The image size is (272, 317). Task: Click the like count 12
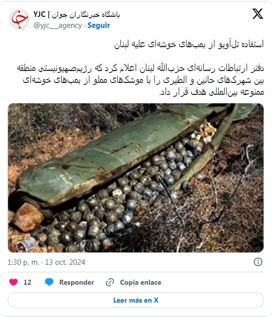[27, 282]
